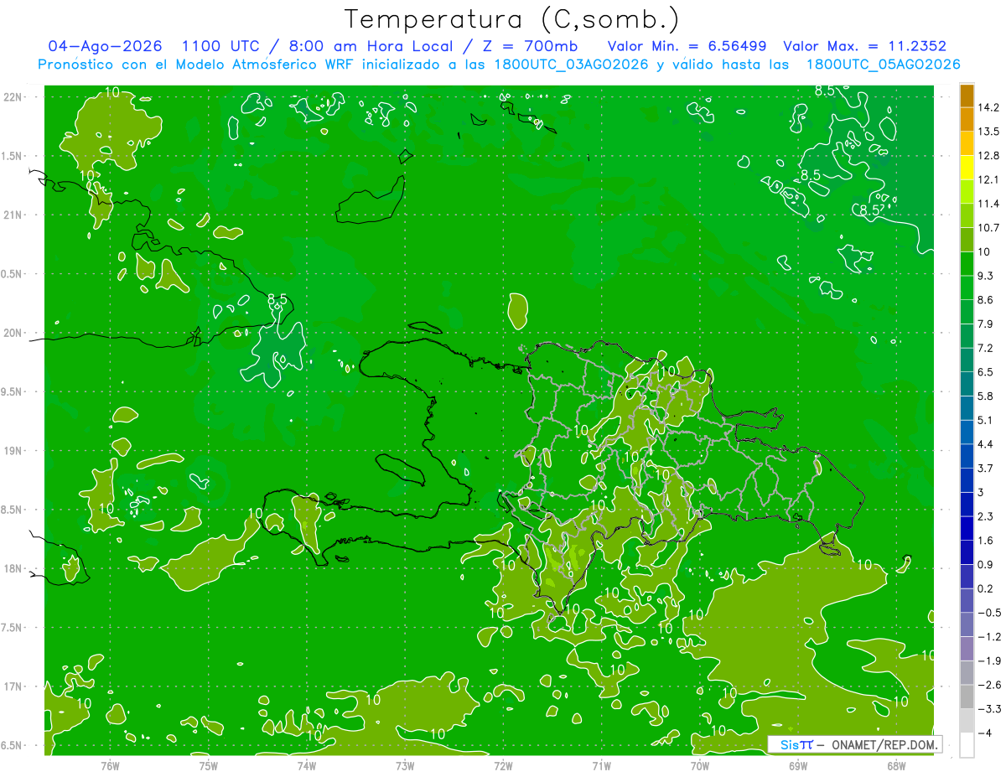Click the colorbar value "12.1"
The image size is (1006, 777).
989,180
